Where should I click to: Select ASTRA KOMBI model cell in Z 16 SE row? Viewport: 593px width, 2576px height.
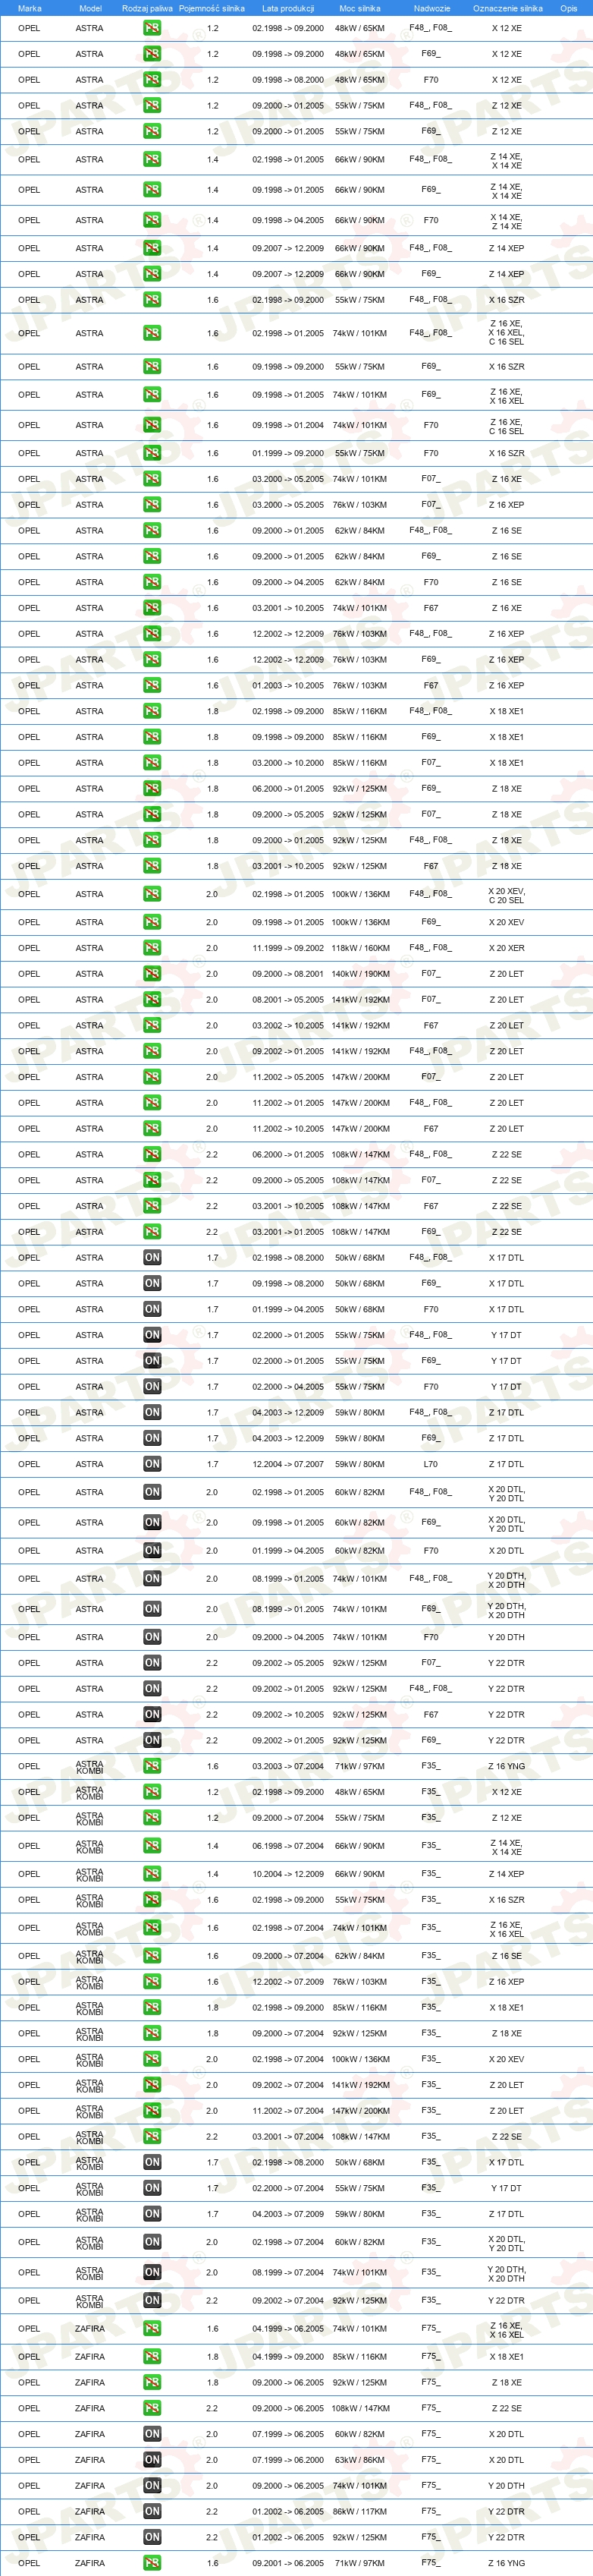tap(89, 1955)
